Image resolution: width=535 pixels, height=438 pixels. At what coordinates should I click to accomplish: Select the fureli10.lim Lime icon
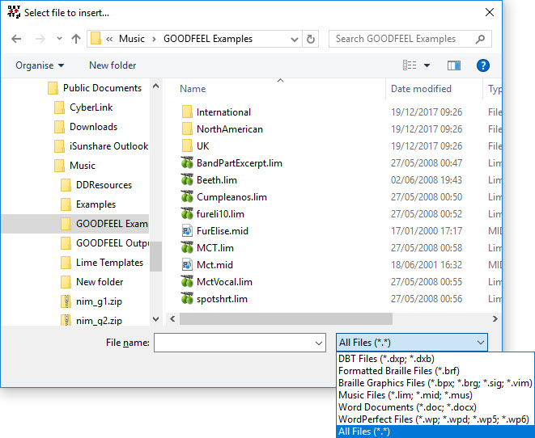[187, 214]
